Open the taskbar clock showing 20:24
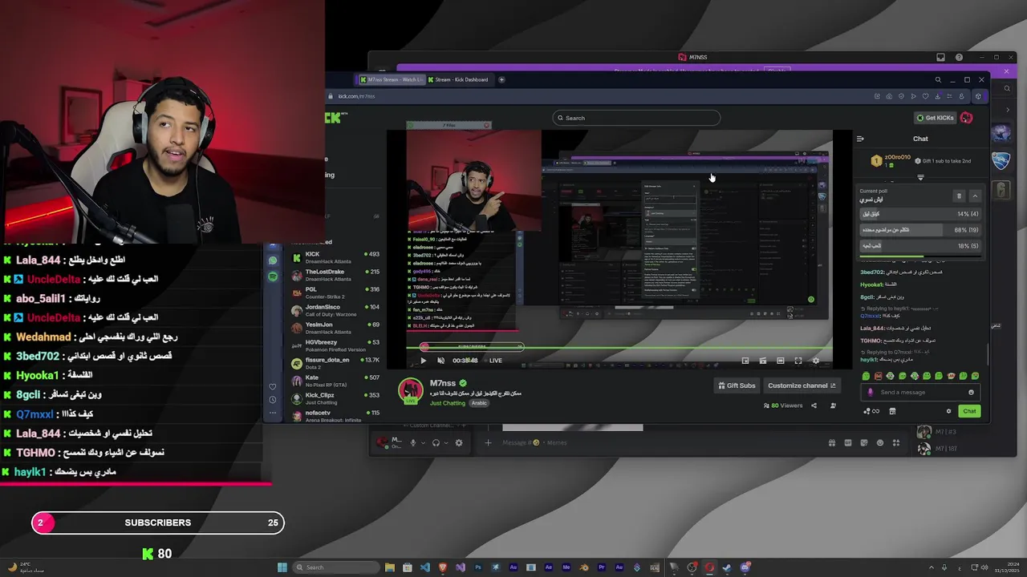The height and width of the screenshot is (577, 1027). coord(1005,567)
